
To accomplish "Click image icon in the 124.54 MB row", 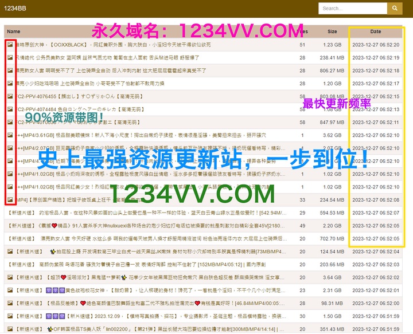I will pos(10,252).
